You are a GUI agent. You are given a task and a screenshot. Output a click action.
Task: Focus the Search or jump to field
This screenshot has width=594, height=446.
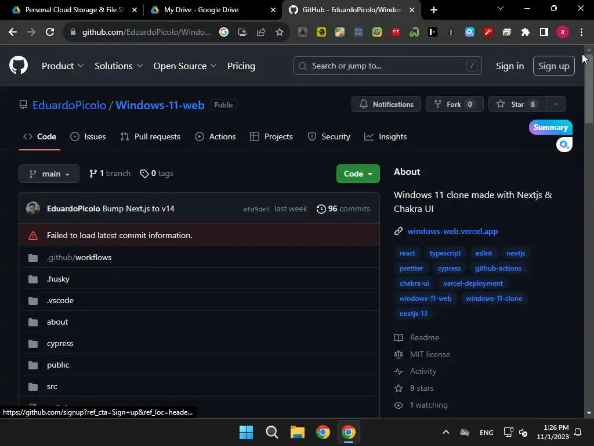387,66
